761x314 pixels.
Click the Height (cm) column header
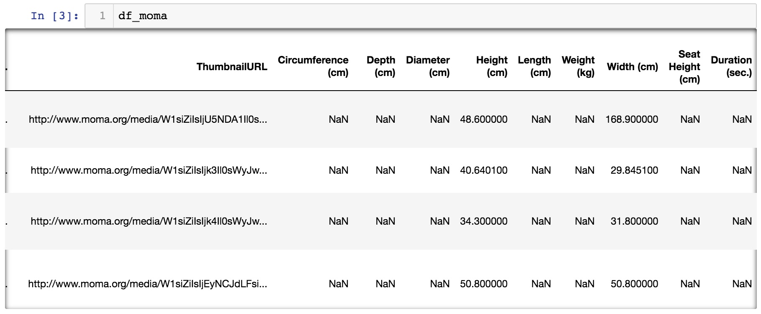pyautogui.click(x=492, y=66)
